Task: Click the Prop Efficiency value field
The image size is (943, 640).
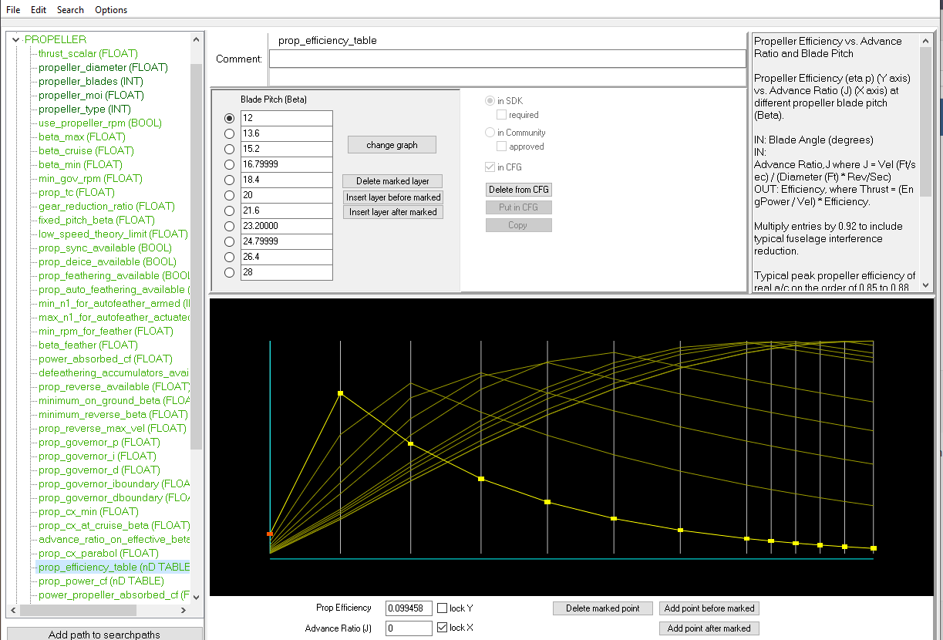Action: point(409,608)
